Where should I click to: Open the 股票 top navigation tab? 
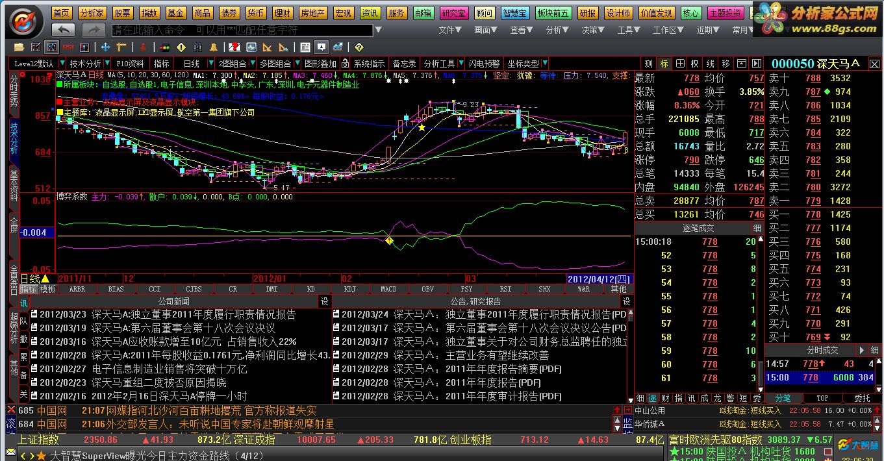122,13
